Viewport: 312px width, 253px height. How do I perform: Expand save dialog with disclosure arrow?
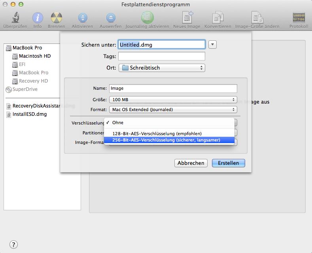(212, 45)
